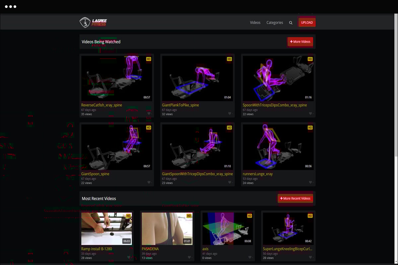
Task: Click heart icon on GiantPlankToPike_spine video
Action: (230, 114)
